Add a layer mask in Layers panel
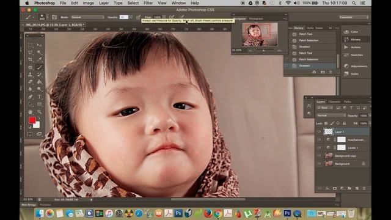The height and width of the screenshot is (220, 391). [x=335, y=189]
